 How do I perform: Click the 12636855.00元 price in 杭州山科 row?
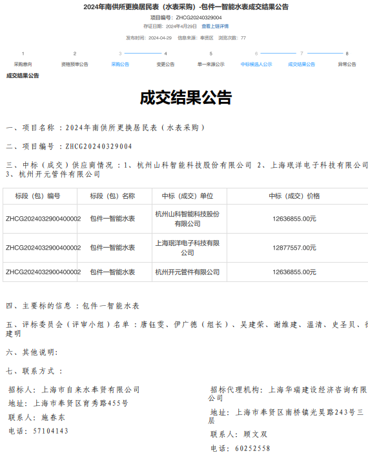click(294, 219)
